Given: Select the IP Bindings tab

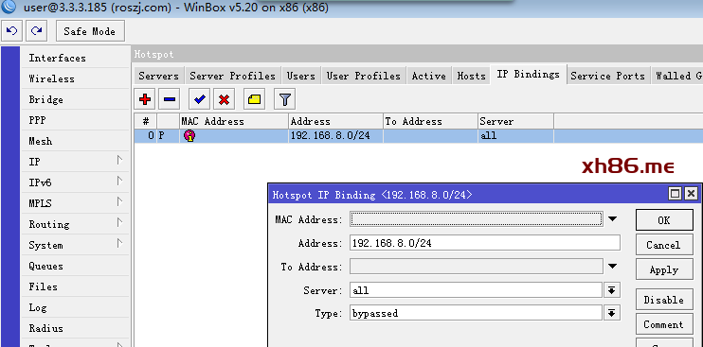Looking at the screenshot, I should click(528, 75).
